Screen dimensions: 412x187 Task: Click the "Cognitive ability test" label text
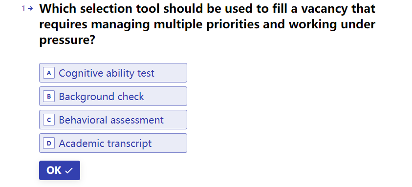click(x=107, y=73)
